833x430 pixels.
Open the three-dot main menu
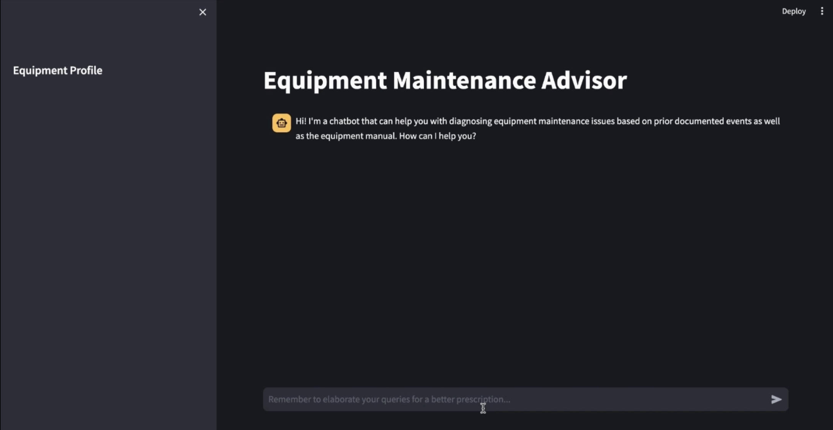click(822, 11)
